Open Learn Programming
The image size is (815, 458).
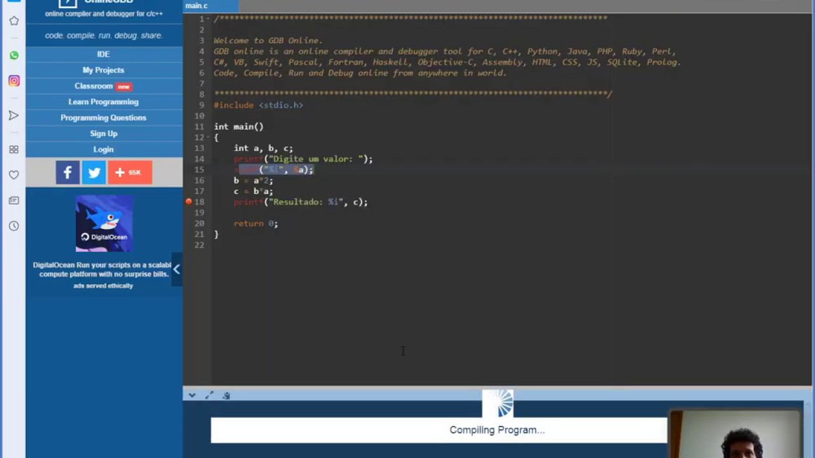(103, 102)
